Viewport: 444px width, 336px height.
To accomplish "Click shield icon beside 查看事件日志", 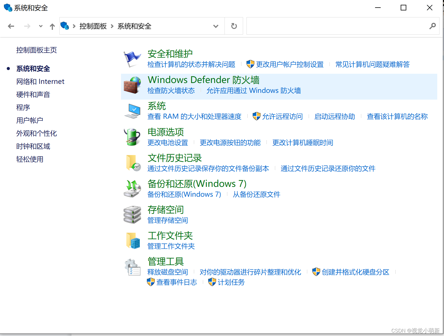I will 151,282.
